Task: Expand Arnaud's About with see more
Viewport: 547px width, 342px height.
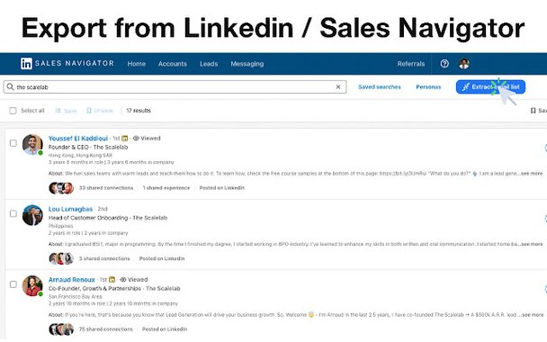Action: (532, 315)
